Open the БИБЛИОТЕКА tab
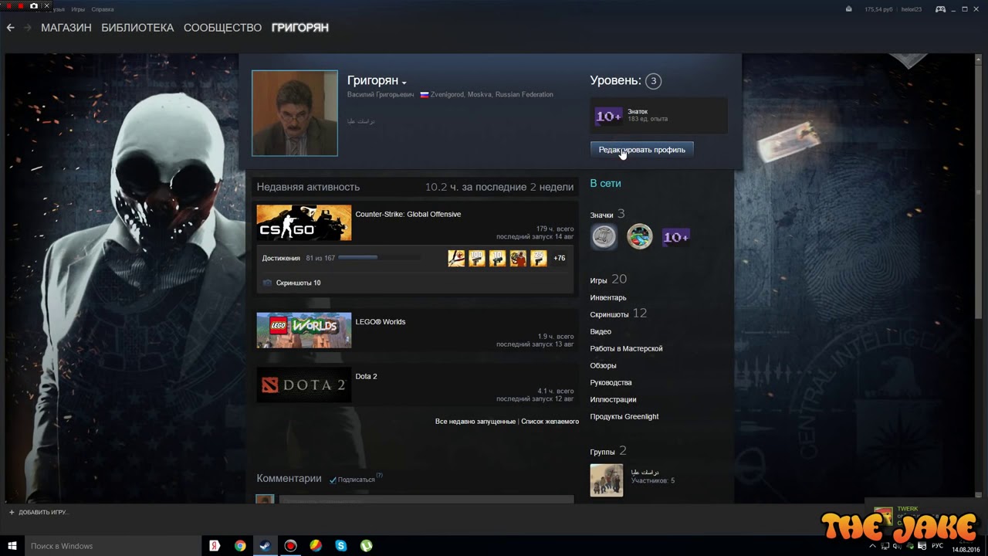This screenshot has width=988, height=556. (137, 27)
